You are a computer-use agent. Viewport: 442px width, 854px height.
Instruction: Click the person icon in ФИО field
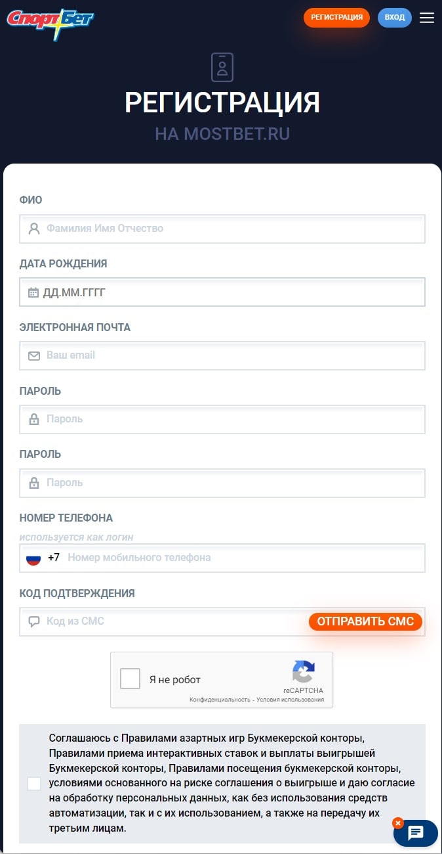tap(34, 229)
